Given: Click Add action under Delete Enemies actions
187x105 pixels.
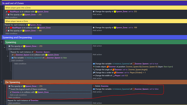Looking at the screenshot, I should tap(97, 92).
